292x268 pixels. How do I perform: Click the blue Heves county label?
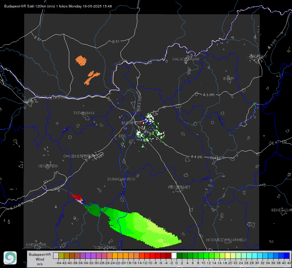point(221,121)
